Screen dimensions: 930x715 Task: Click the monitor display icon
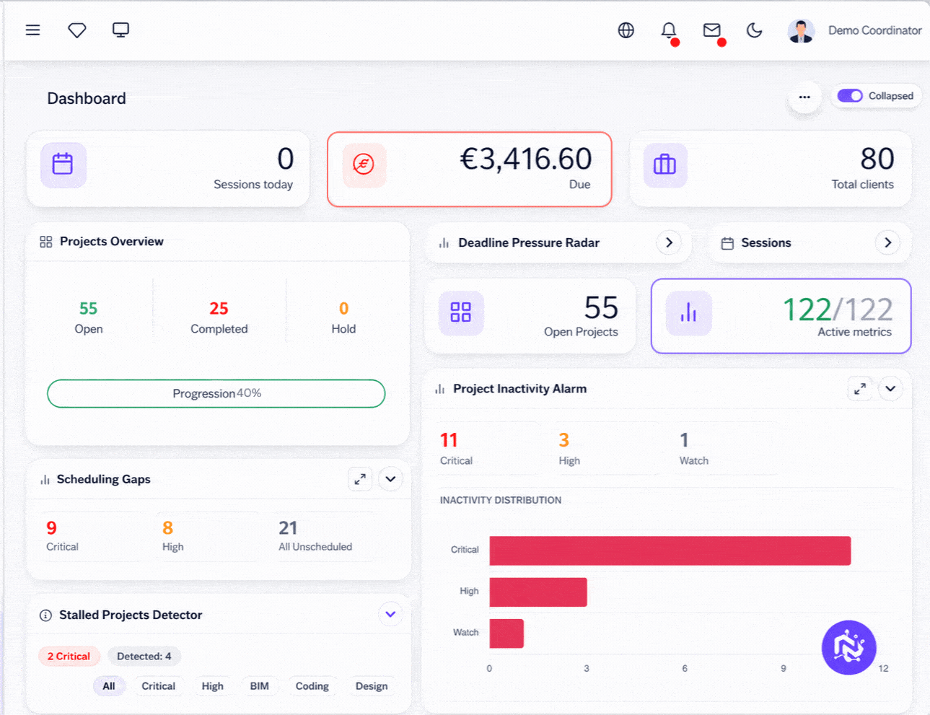[x=120, y=30]
